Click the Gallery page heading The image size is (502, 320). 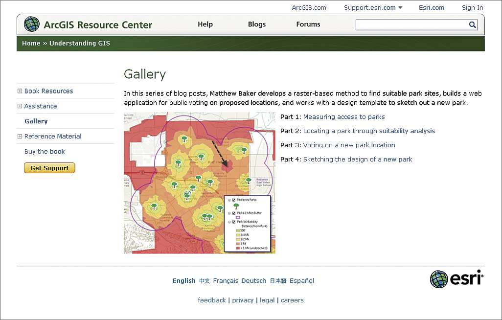[x=145, y=74]
